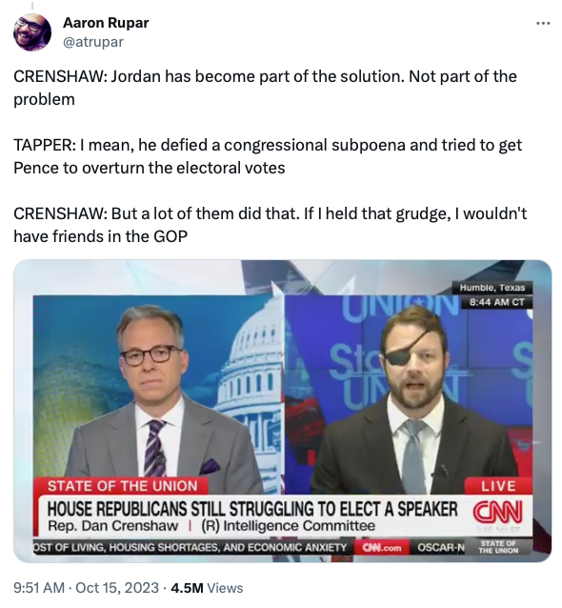Viewport: 562px width, 608px height.
Task: Click the TAPPER quote paragraph in tweet
Action: point(268,156)
